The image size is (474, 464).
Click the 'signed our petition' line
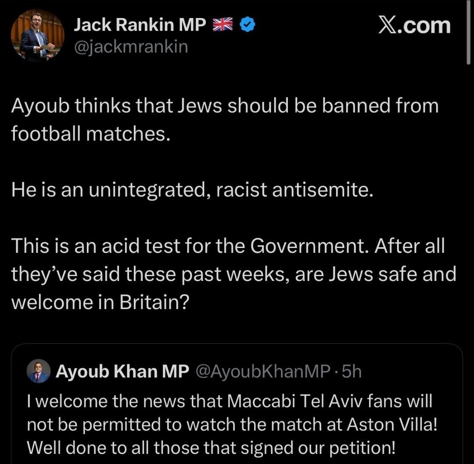(x=211, y=447)
